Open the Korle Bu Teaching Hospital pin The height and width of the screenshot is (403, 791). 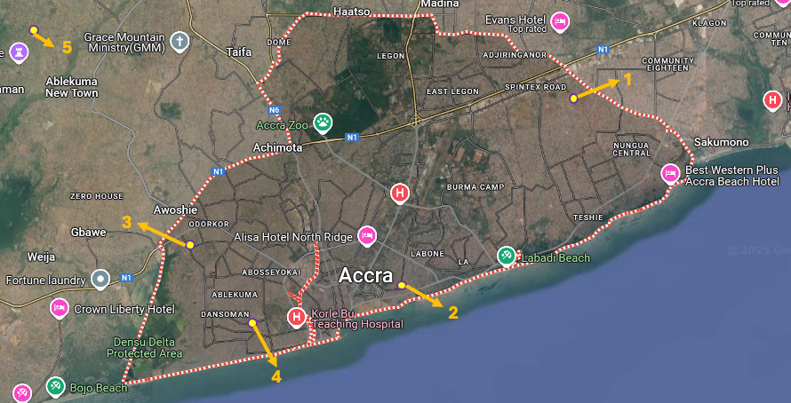point(297,318)
